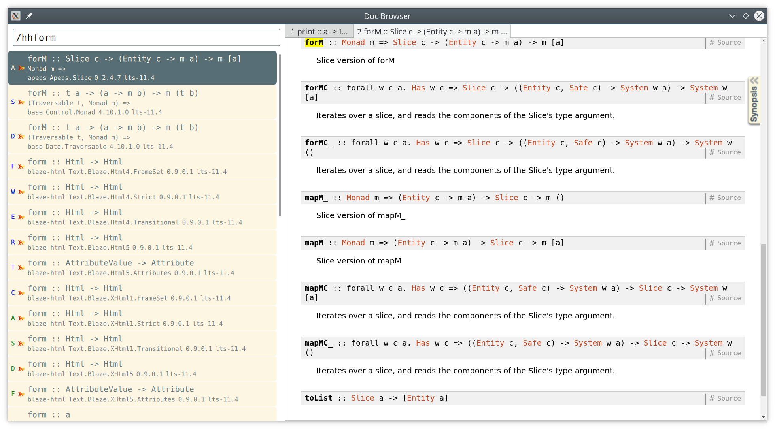The width and height of the screenshot is (775, 429).
Task: Click the highlighted forM function name
Action: (314, 43)
